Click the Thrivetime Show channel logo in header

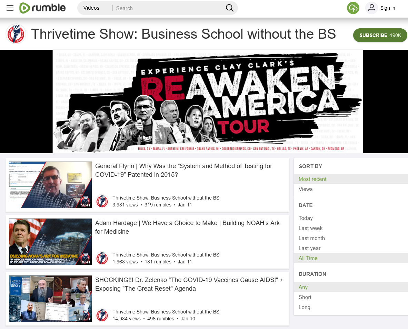(x=16, y=34)
